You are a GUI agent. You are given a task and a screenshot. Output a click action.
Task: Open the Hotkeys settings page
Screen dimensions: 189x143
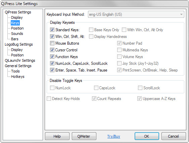coord(18,77)
